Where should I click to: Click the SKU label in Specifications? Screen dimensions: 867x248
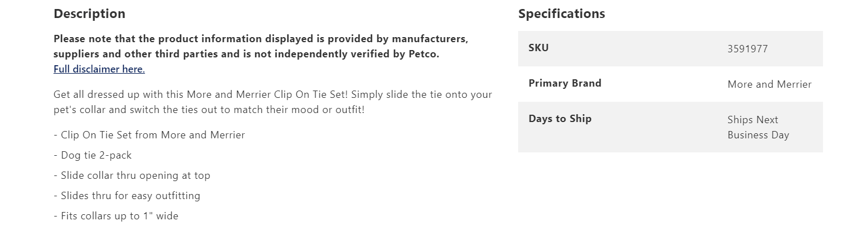click(x=538, y=48)
